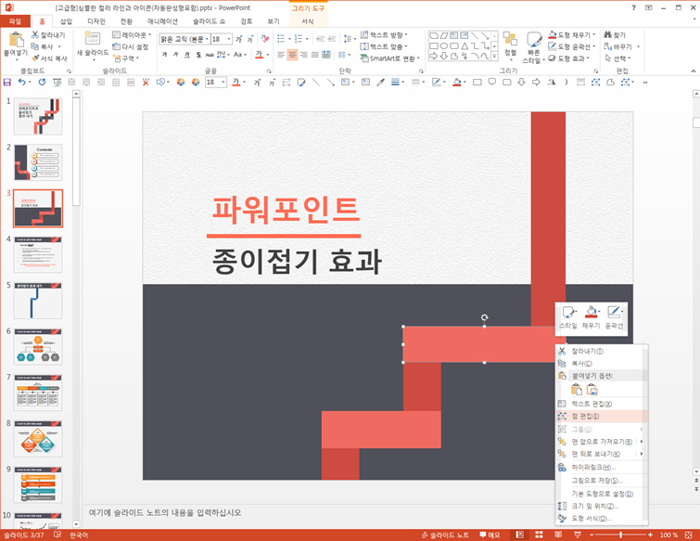
Task: Switch to the Animations (애니메이션) tab
Action: click(x=162, y=21)
